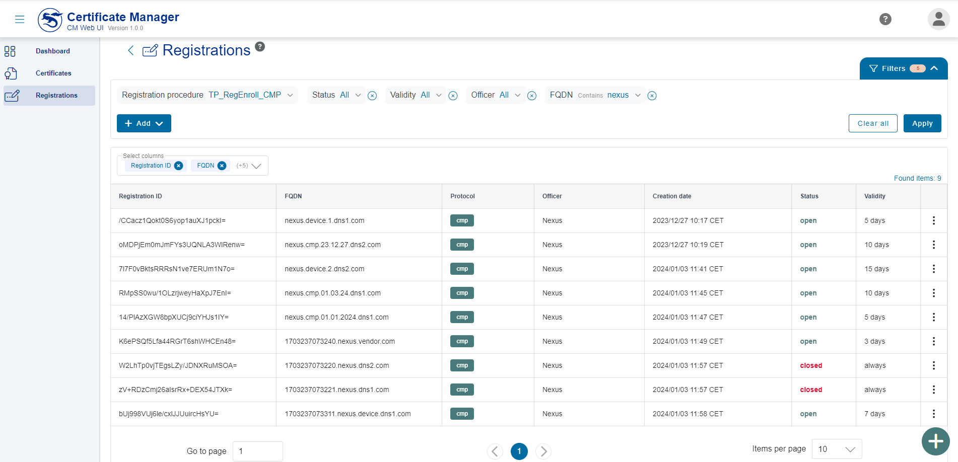The image size is (958, 462).
Task: Click the back arrow beside Registrations title
Action: (x=131, y=50)
